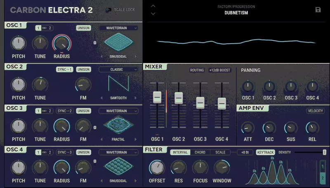Select next OSC 3 waveform right arrow
The height and width of the screenshot is (188, 330).
point(136,139)
